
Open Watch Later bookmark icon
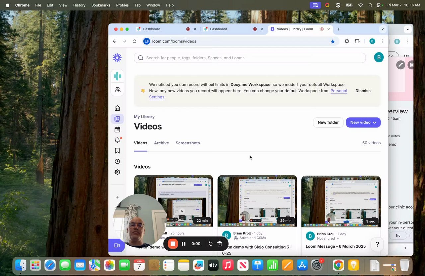117,151
